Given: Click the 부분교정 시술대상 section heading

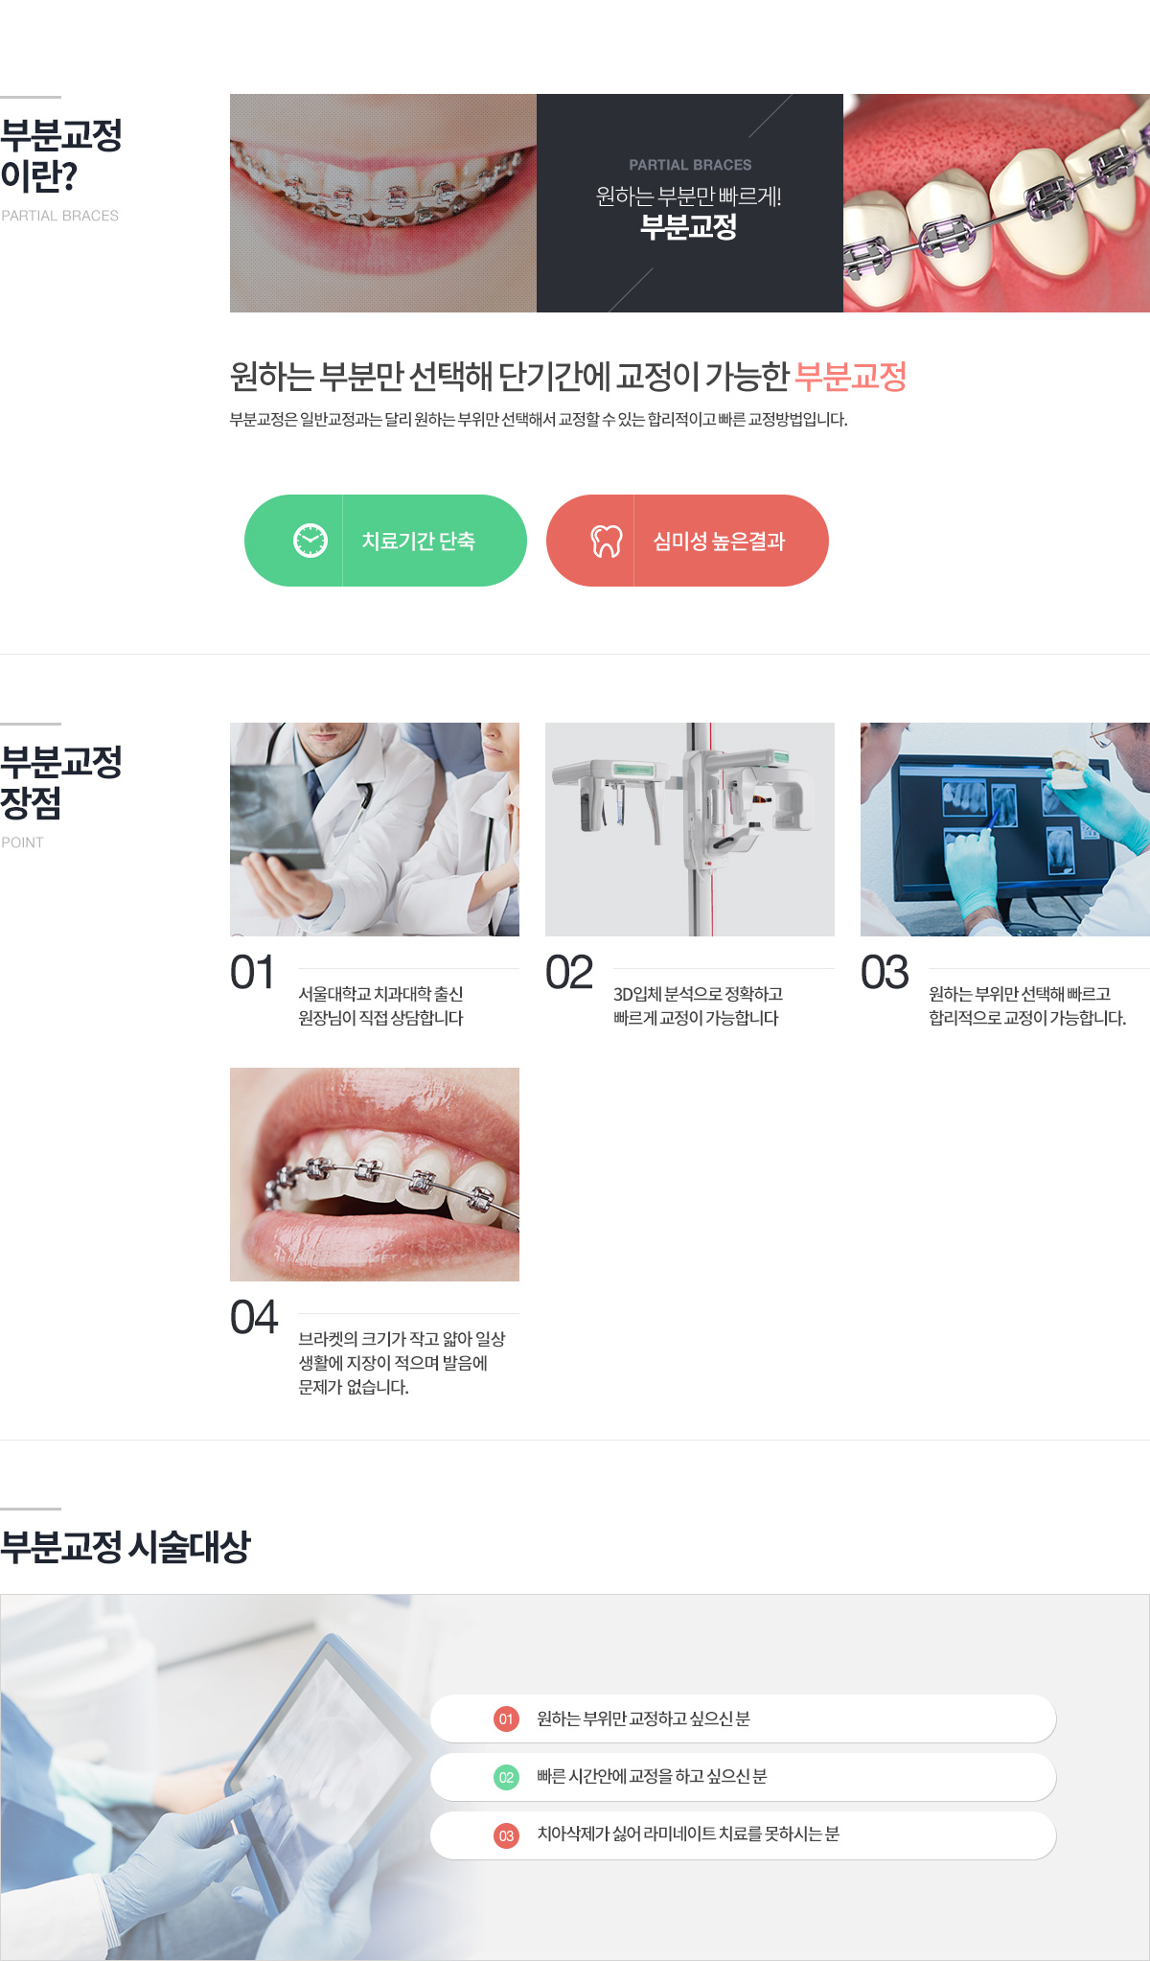Looking at the screenshot, I should pos(126,1547).
